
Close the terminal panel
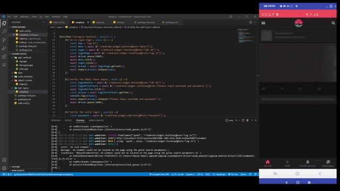tap(256, 120)
